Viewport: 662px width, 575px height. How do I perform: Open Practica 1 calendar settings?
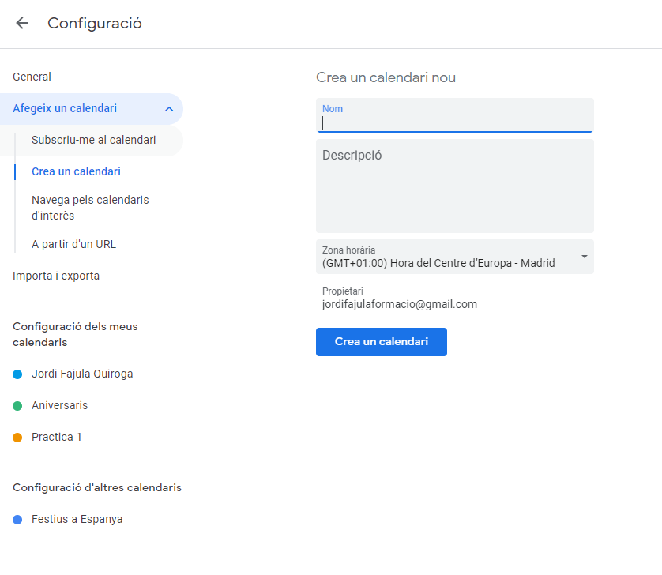[x=57, y=437]
